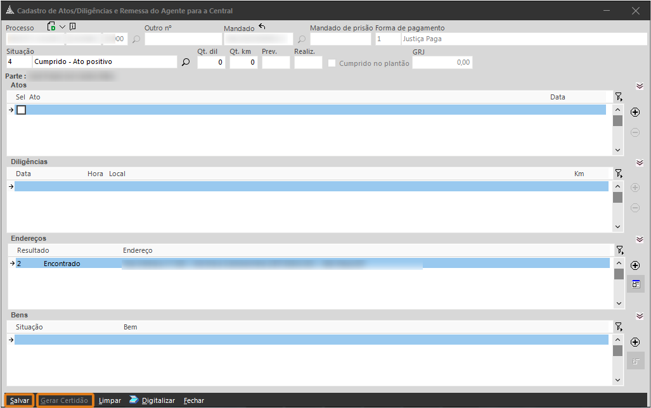Collapse the Diligências section chevron

tap(640, 163)
